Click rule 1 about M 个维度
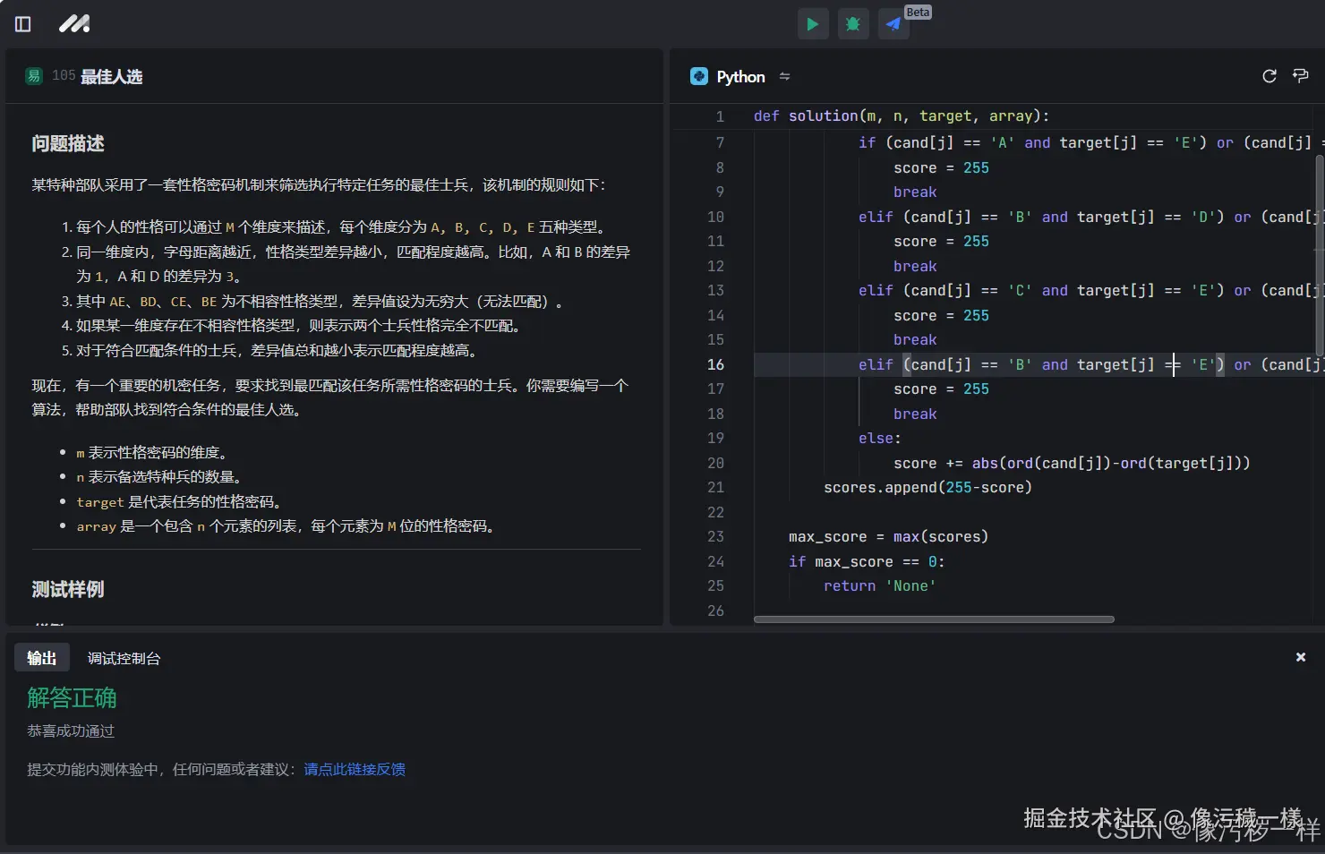This screenshot has width=1325, height=854. pyautogui.click(x=343, y=227)
